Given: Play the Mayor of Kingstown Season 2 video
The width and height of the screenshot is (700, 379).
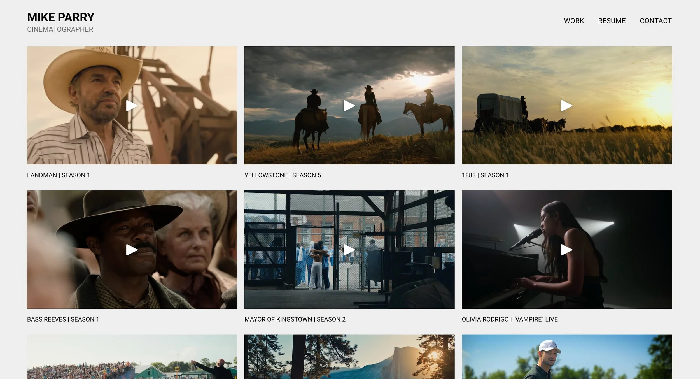Looking at the screenshot, I should 349,250.
